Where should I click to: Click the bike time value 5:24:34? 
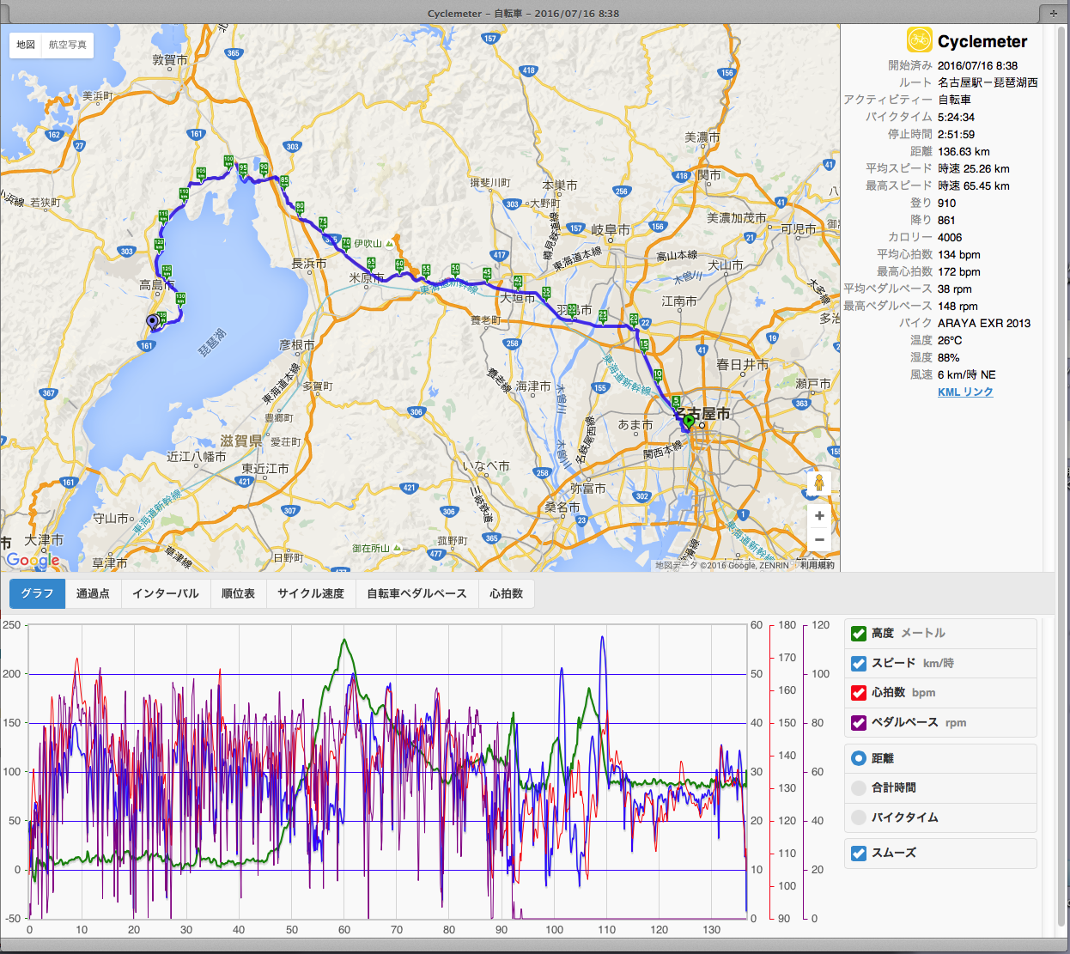tap(956, 117)
